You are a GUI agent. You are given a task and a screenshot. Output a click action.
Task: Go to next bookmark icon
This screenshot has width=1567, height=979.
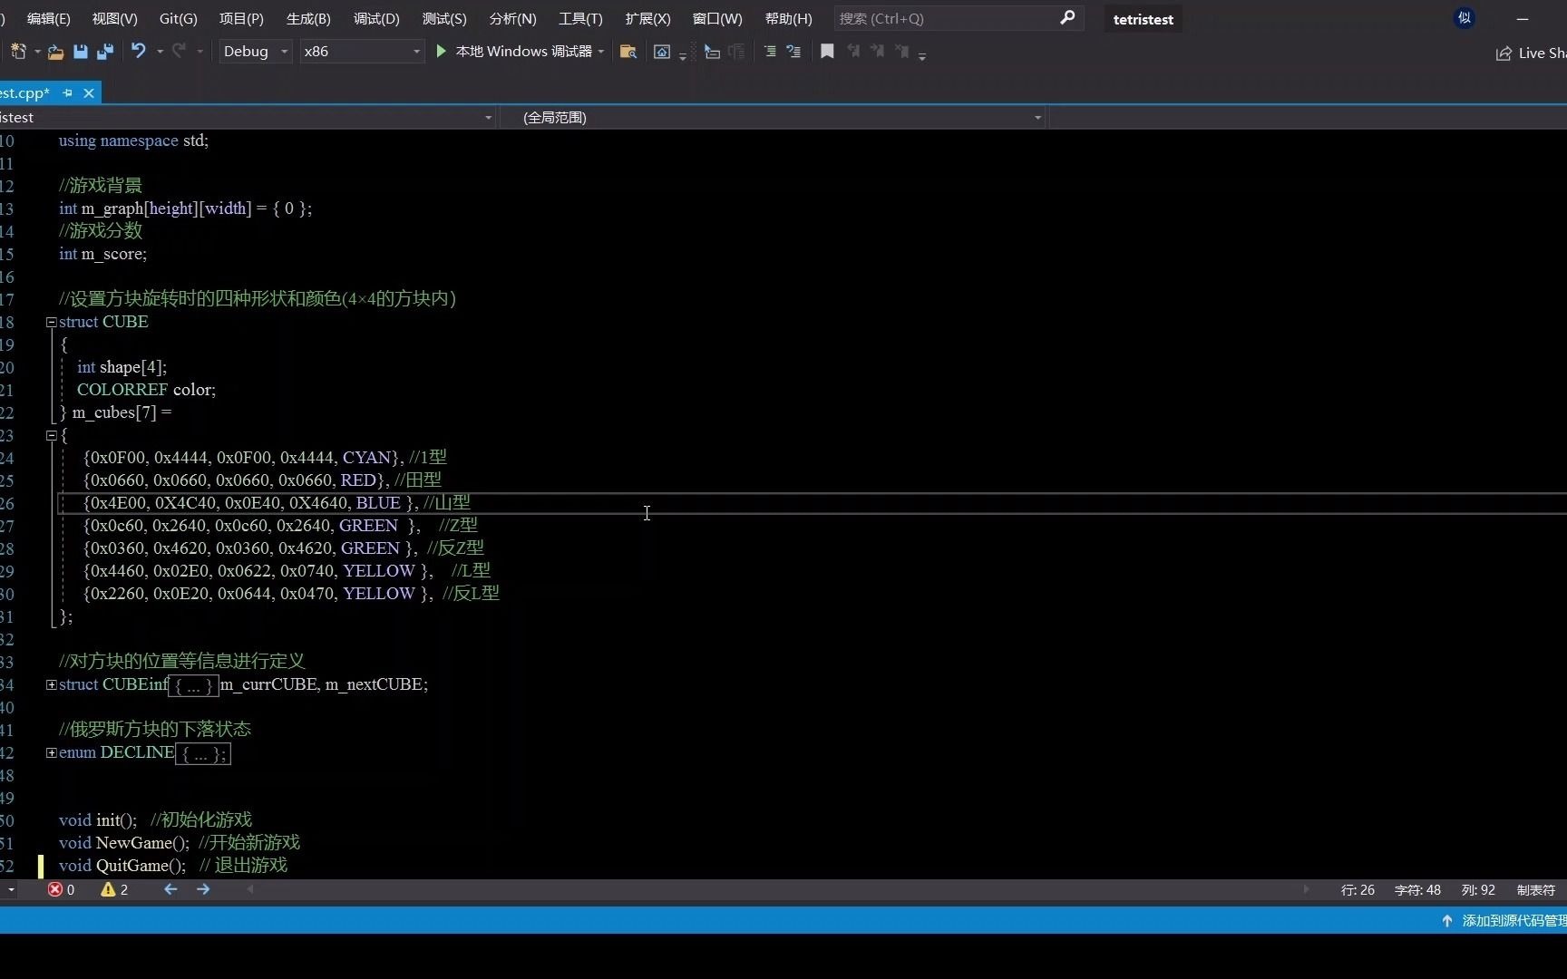(x=877, y=52)
